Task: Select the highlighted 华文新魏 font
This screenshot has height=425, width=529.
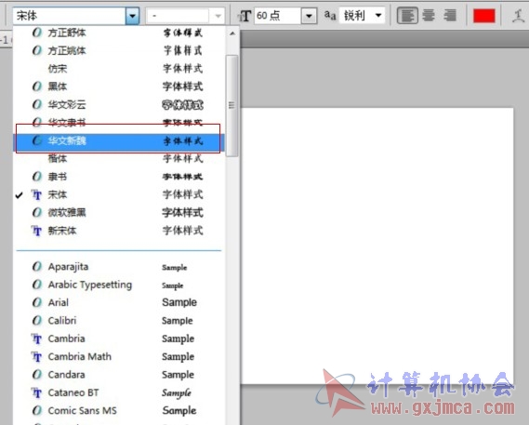Action: (118, 140)
